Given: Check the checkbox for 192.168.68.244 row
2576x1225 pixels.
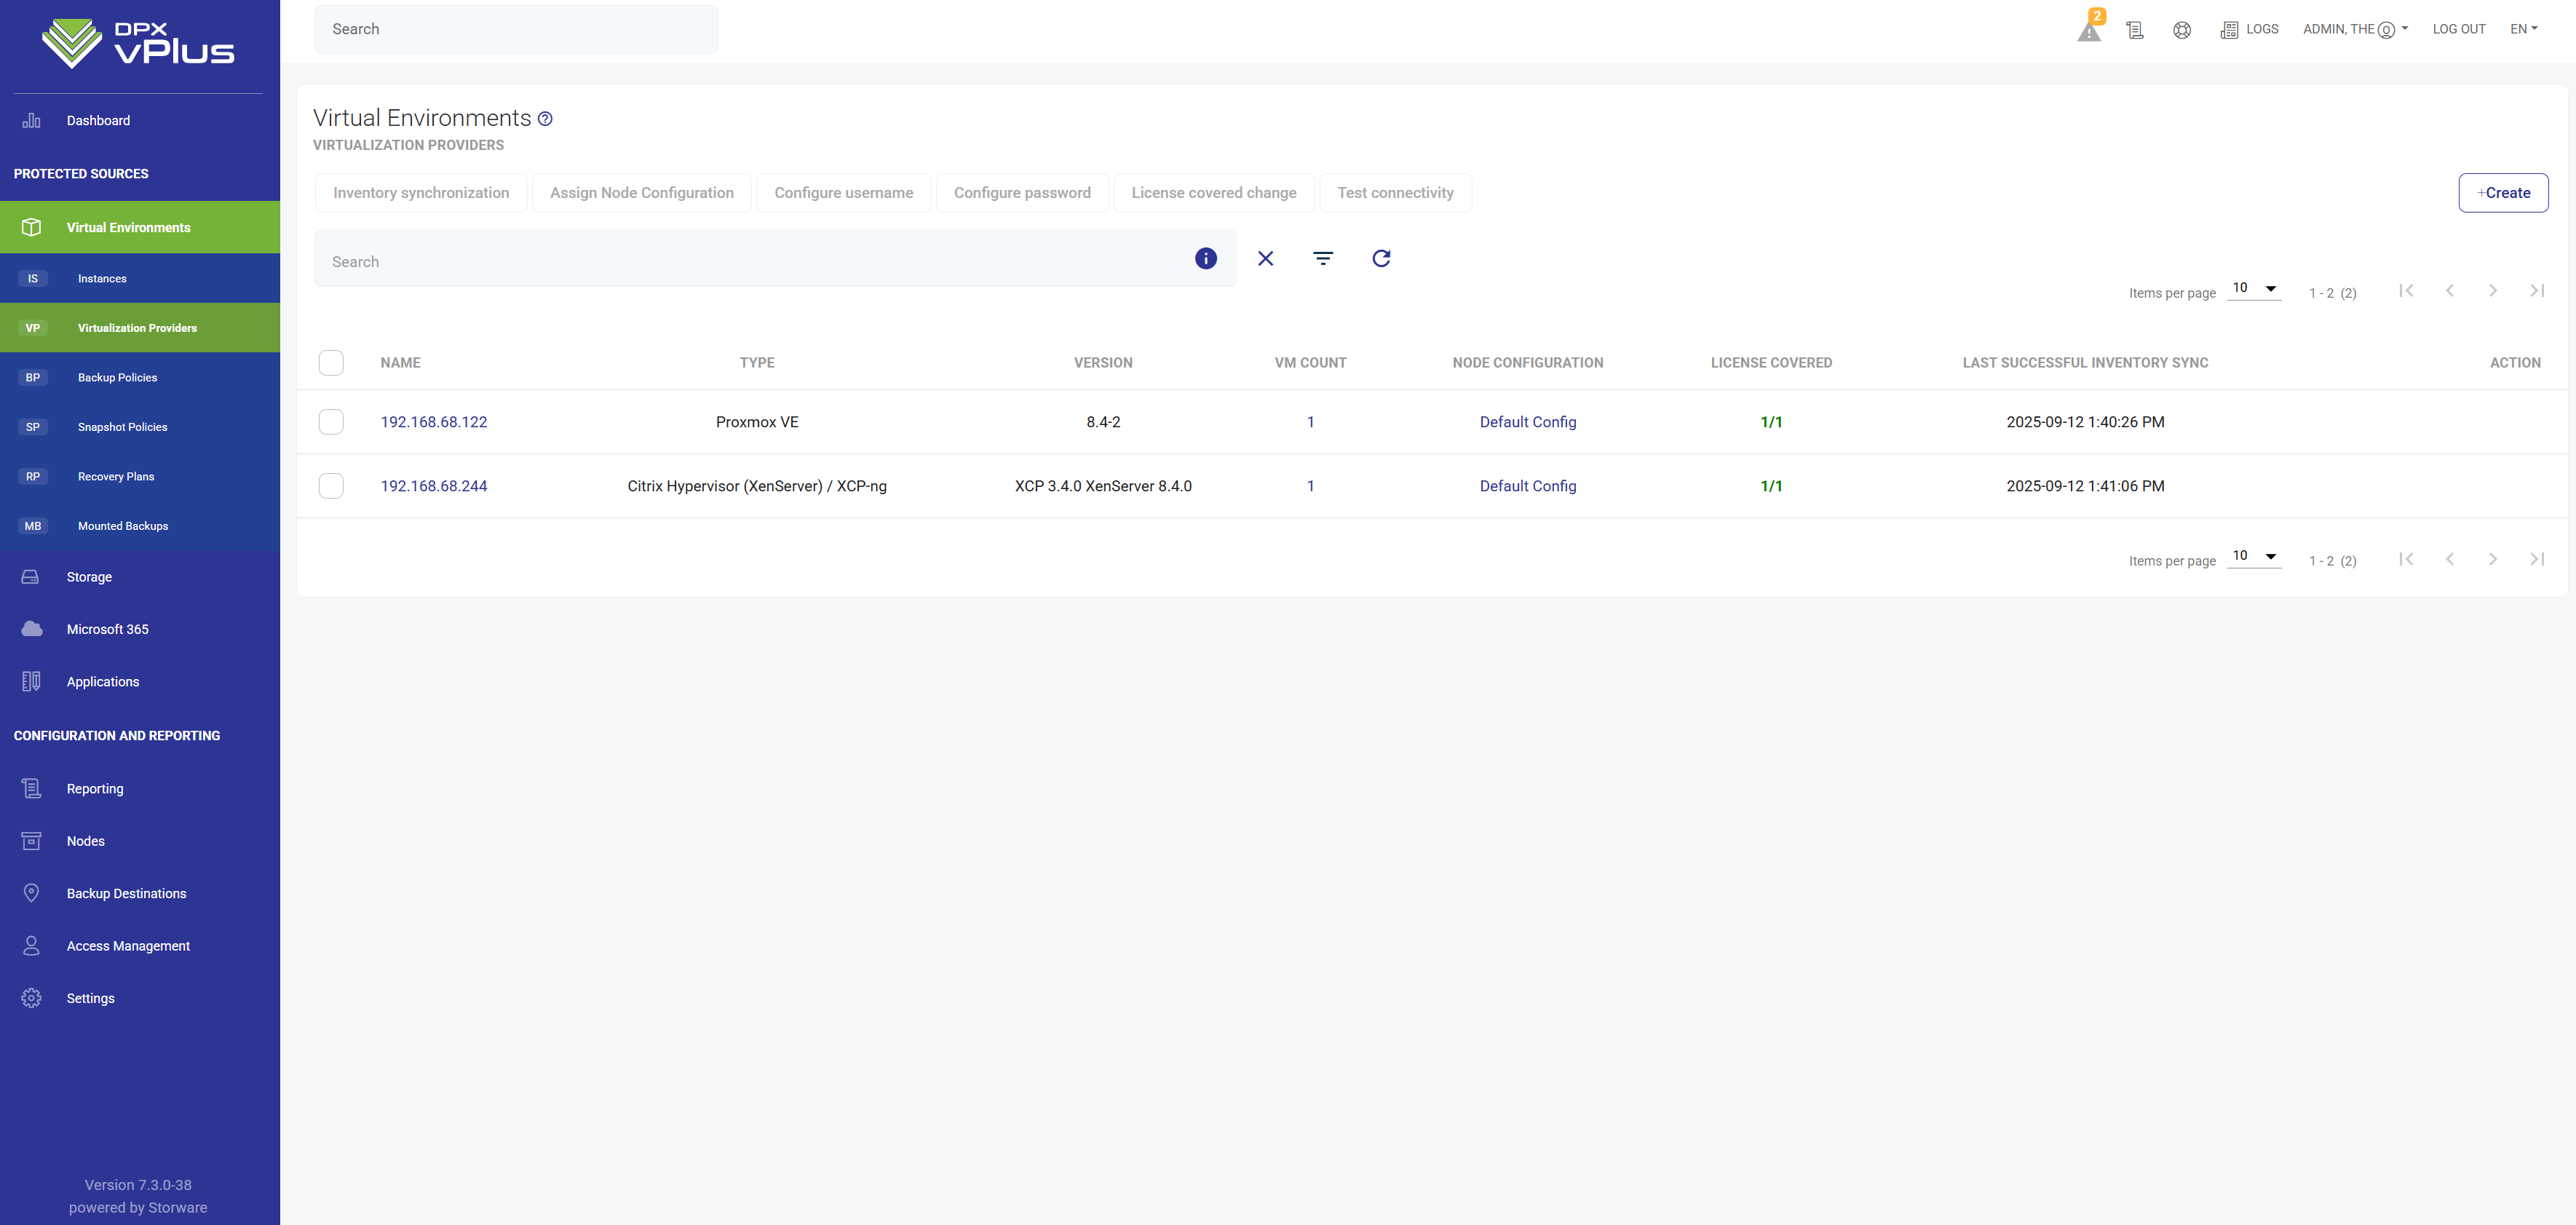Looking at the screenshot, I should click(331, 487).
